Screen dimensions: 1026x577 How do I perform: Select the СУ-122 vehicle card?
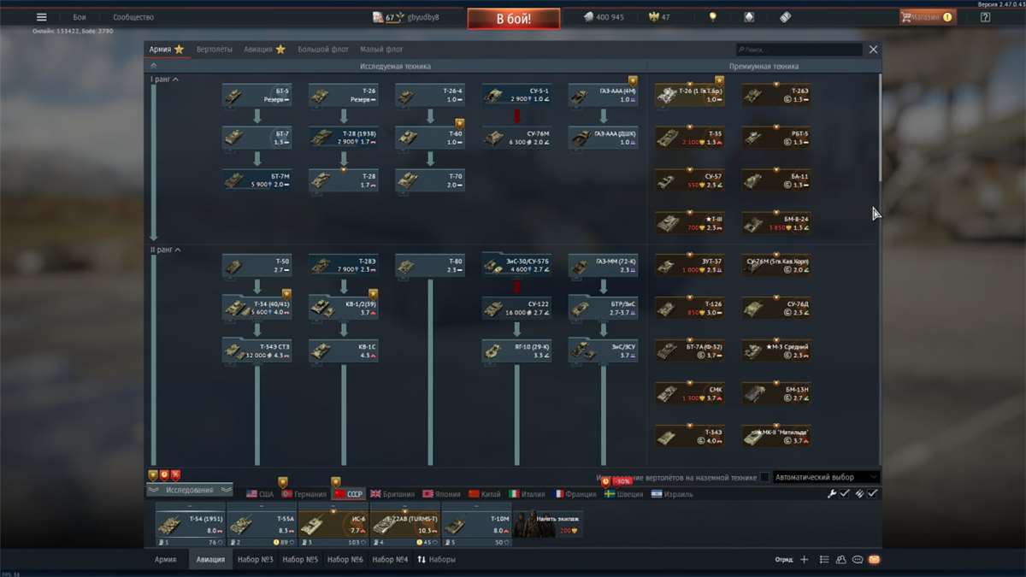coord(516,307)
